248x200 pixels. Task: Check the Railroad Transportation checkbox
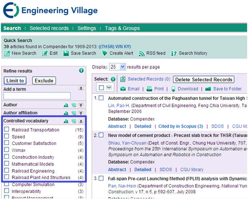[7, 129]
